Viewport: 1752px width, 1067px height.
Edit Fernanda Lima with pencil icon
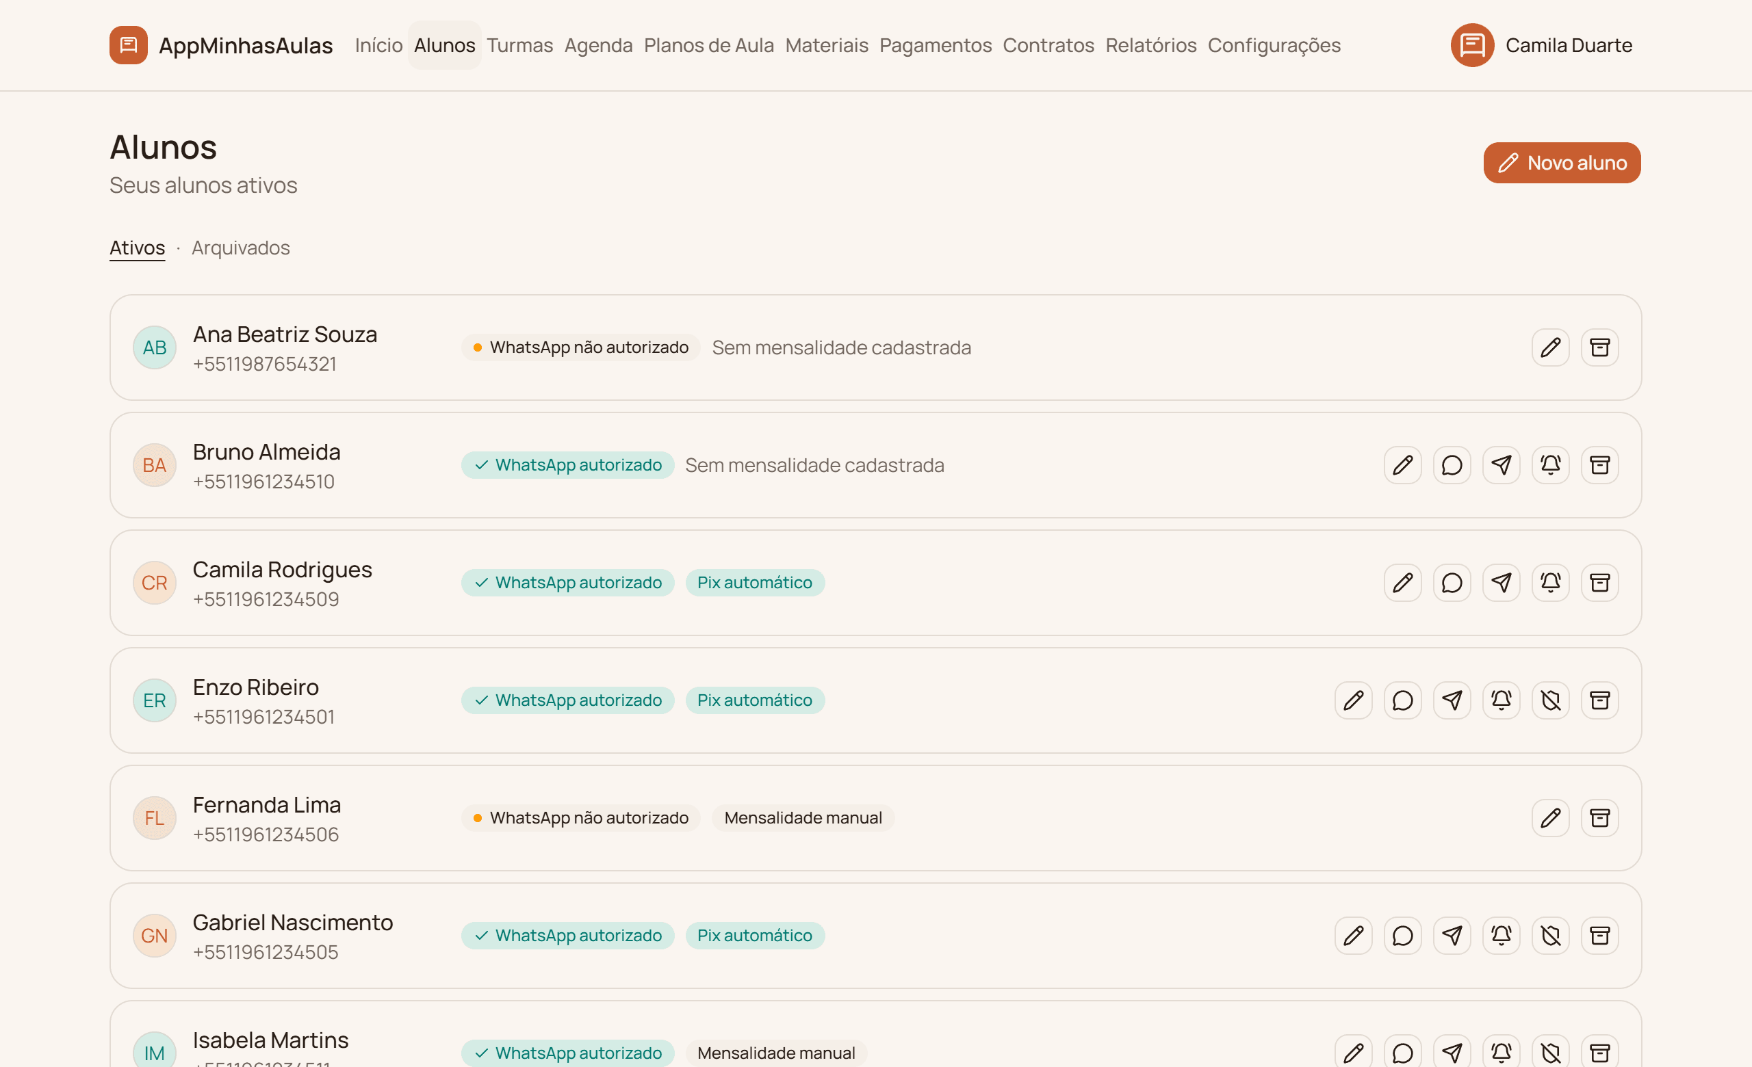click(x=1550, y=818)
